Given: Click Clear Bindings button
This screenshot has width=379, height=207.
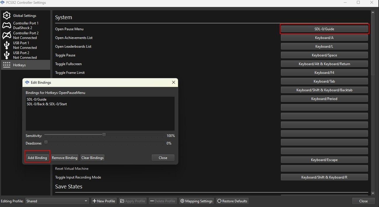Looking at the screenshot, I should point(92,158).
